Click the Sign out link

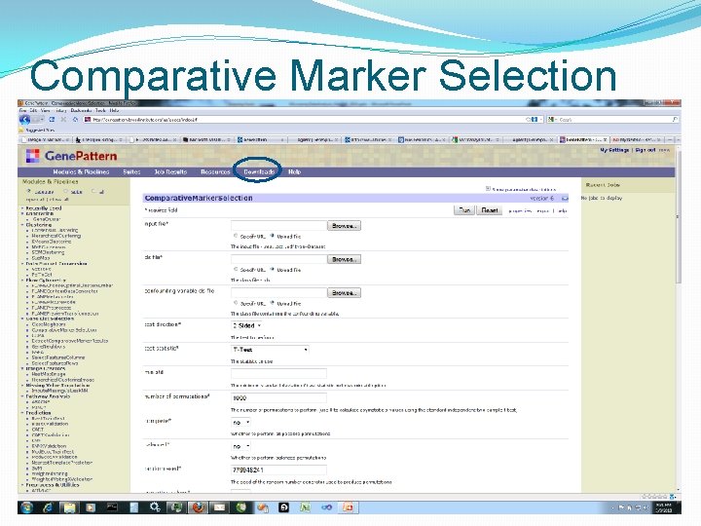click(x=646, y=150)
